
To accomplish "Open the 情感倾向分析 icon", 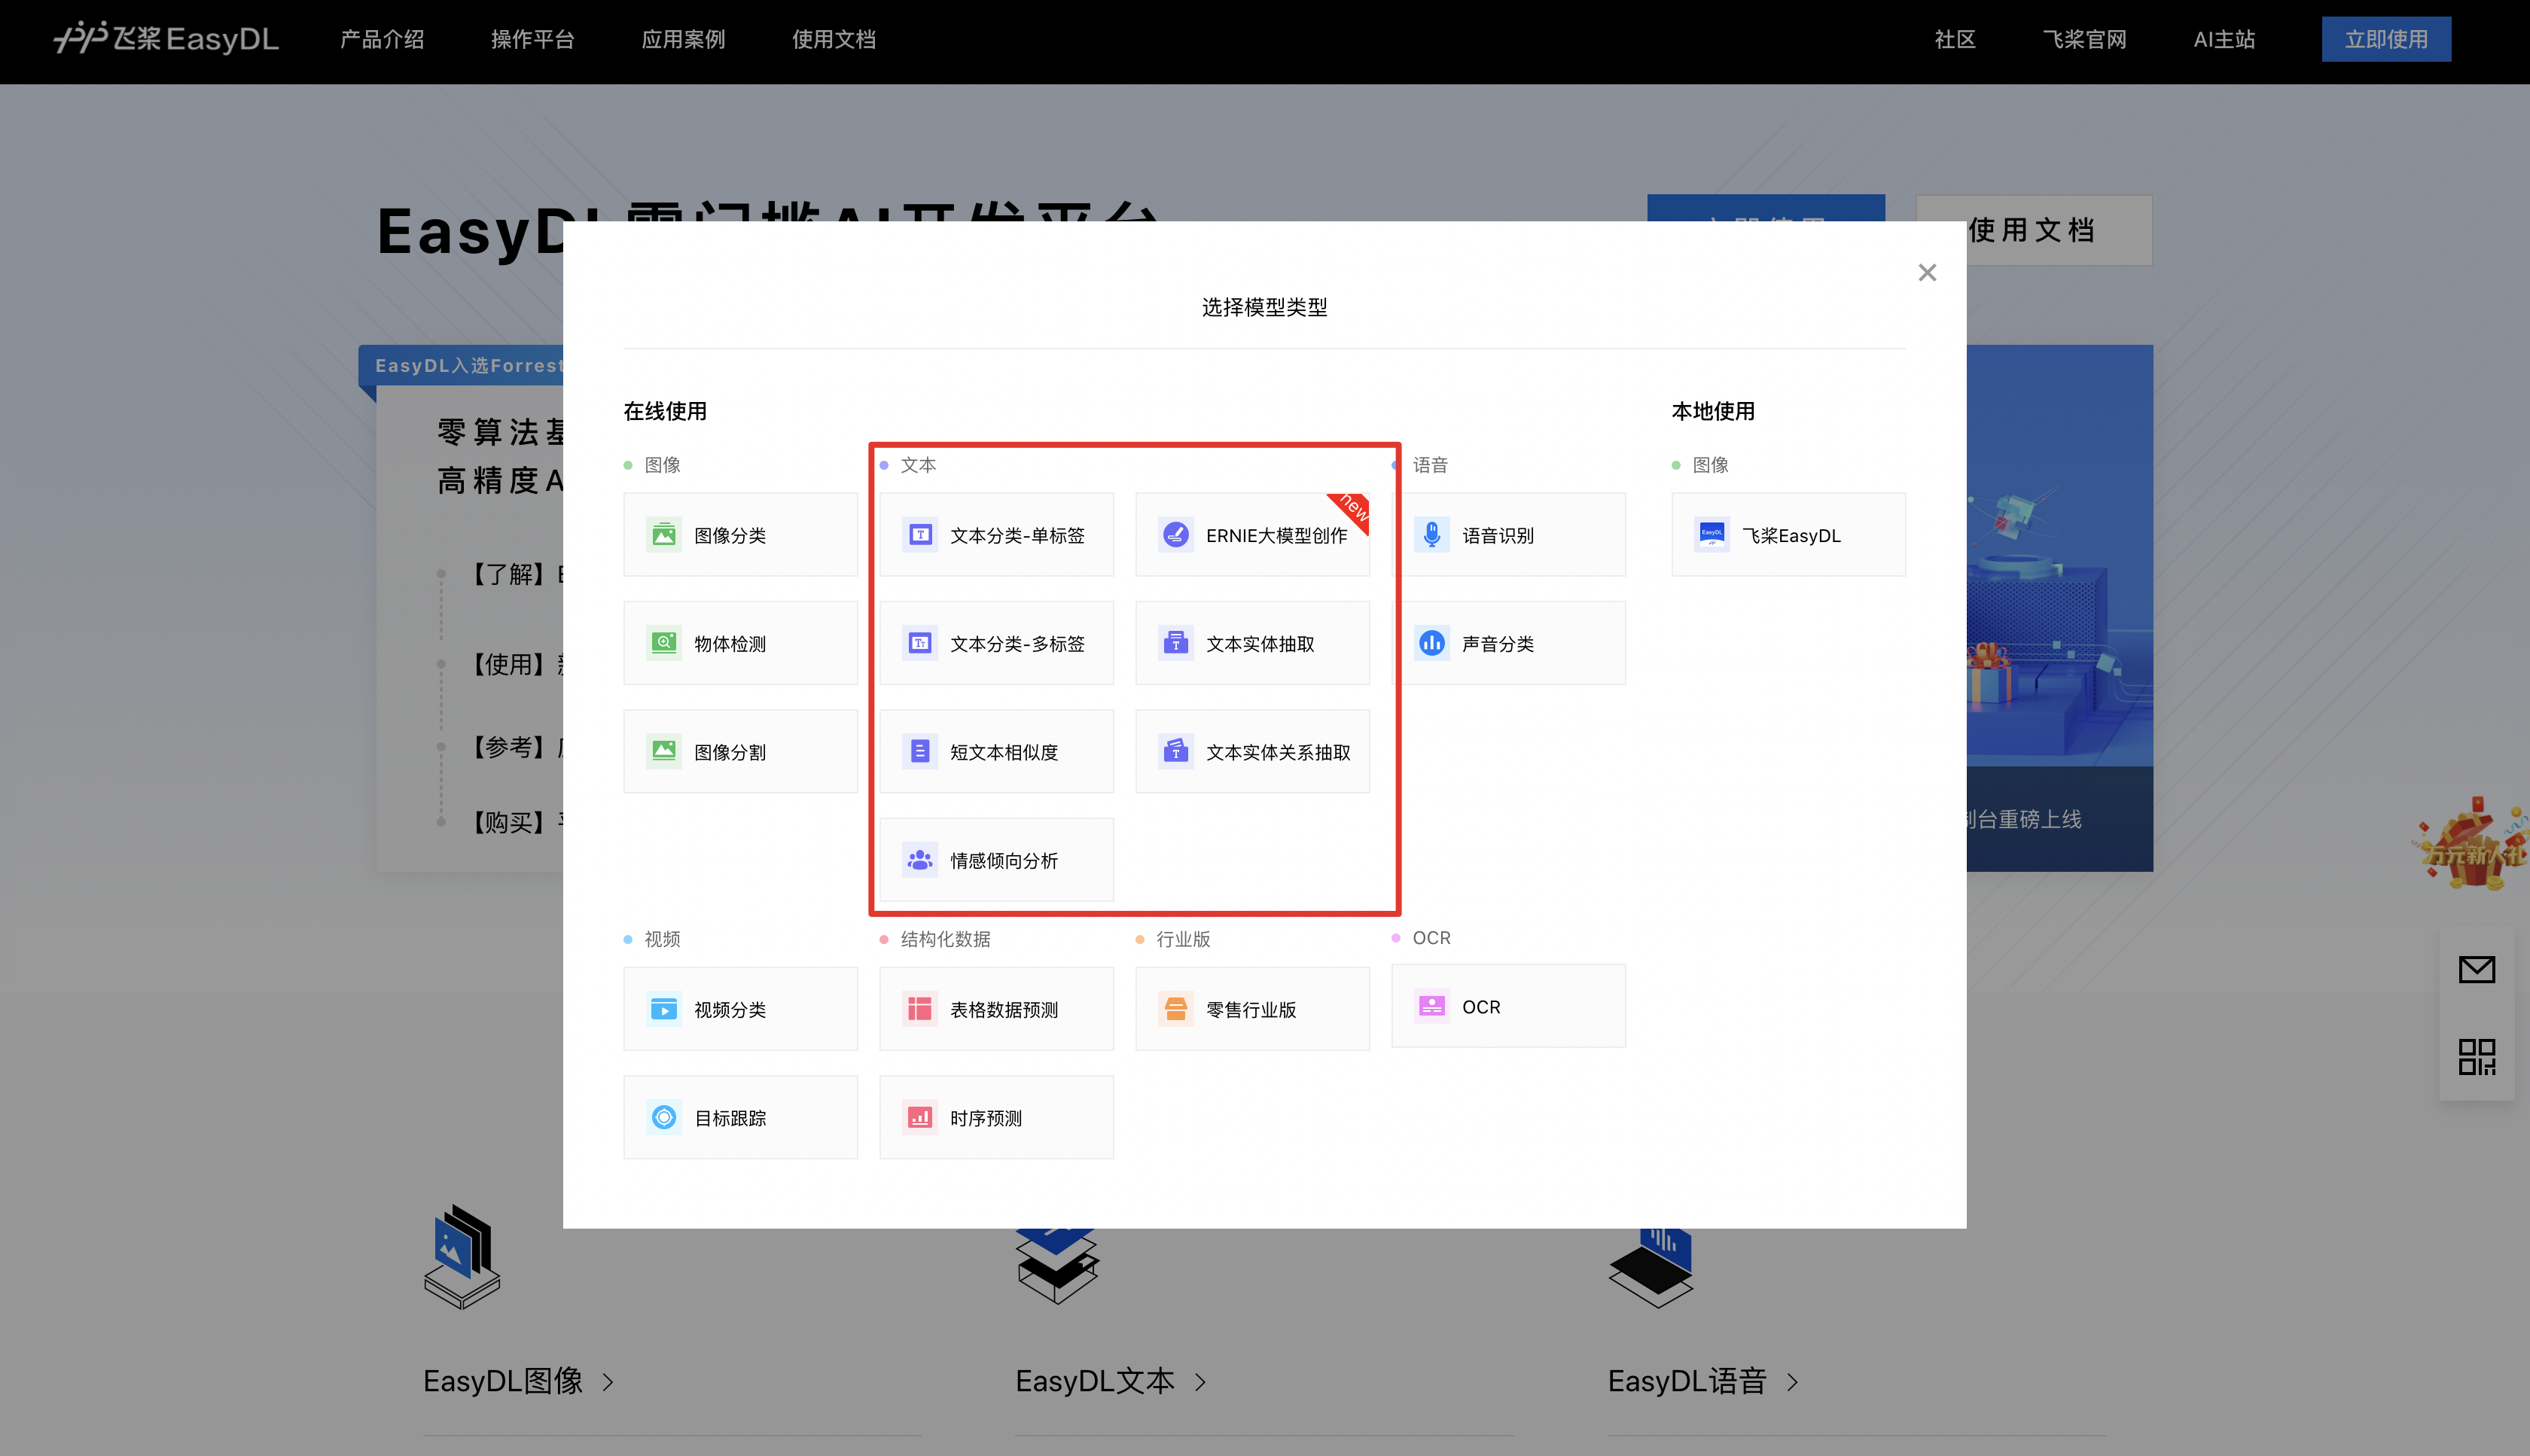I will click(x=919, y=860).
